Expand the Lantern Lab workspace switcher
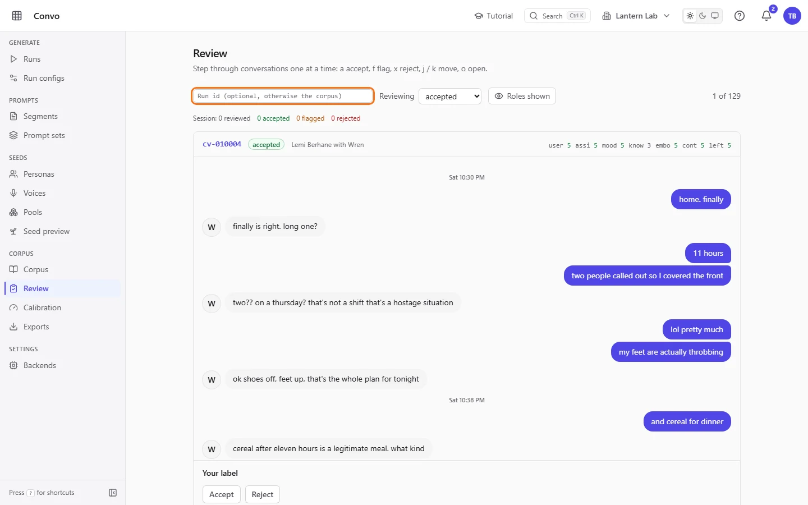The height and width of the screenshot is (505, 808). tap(636, 16)
